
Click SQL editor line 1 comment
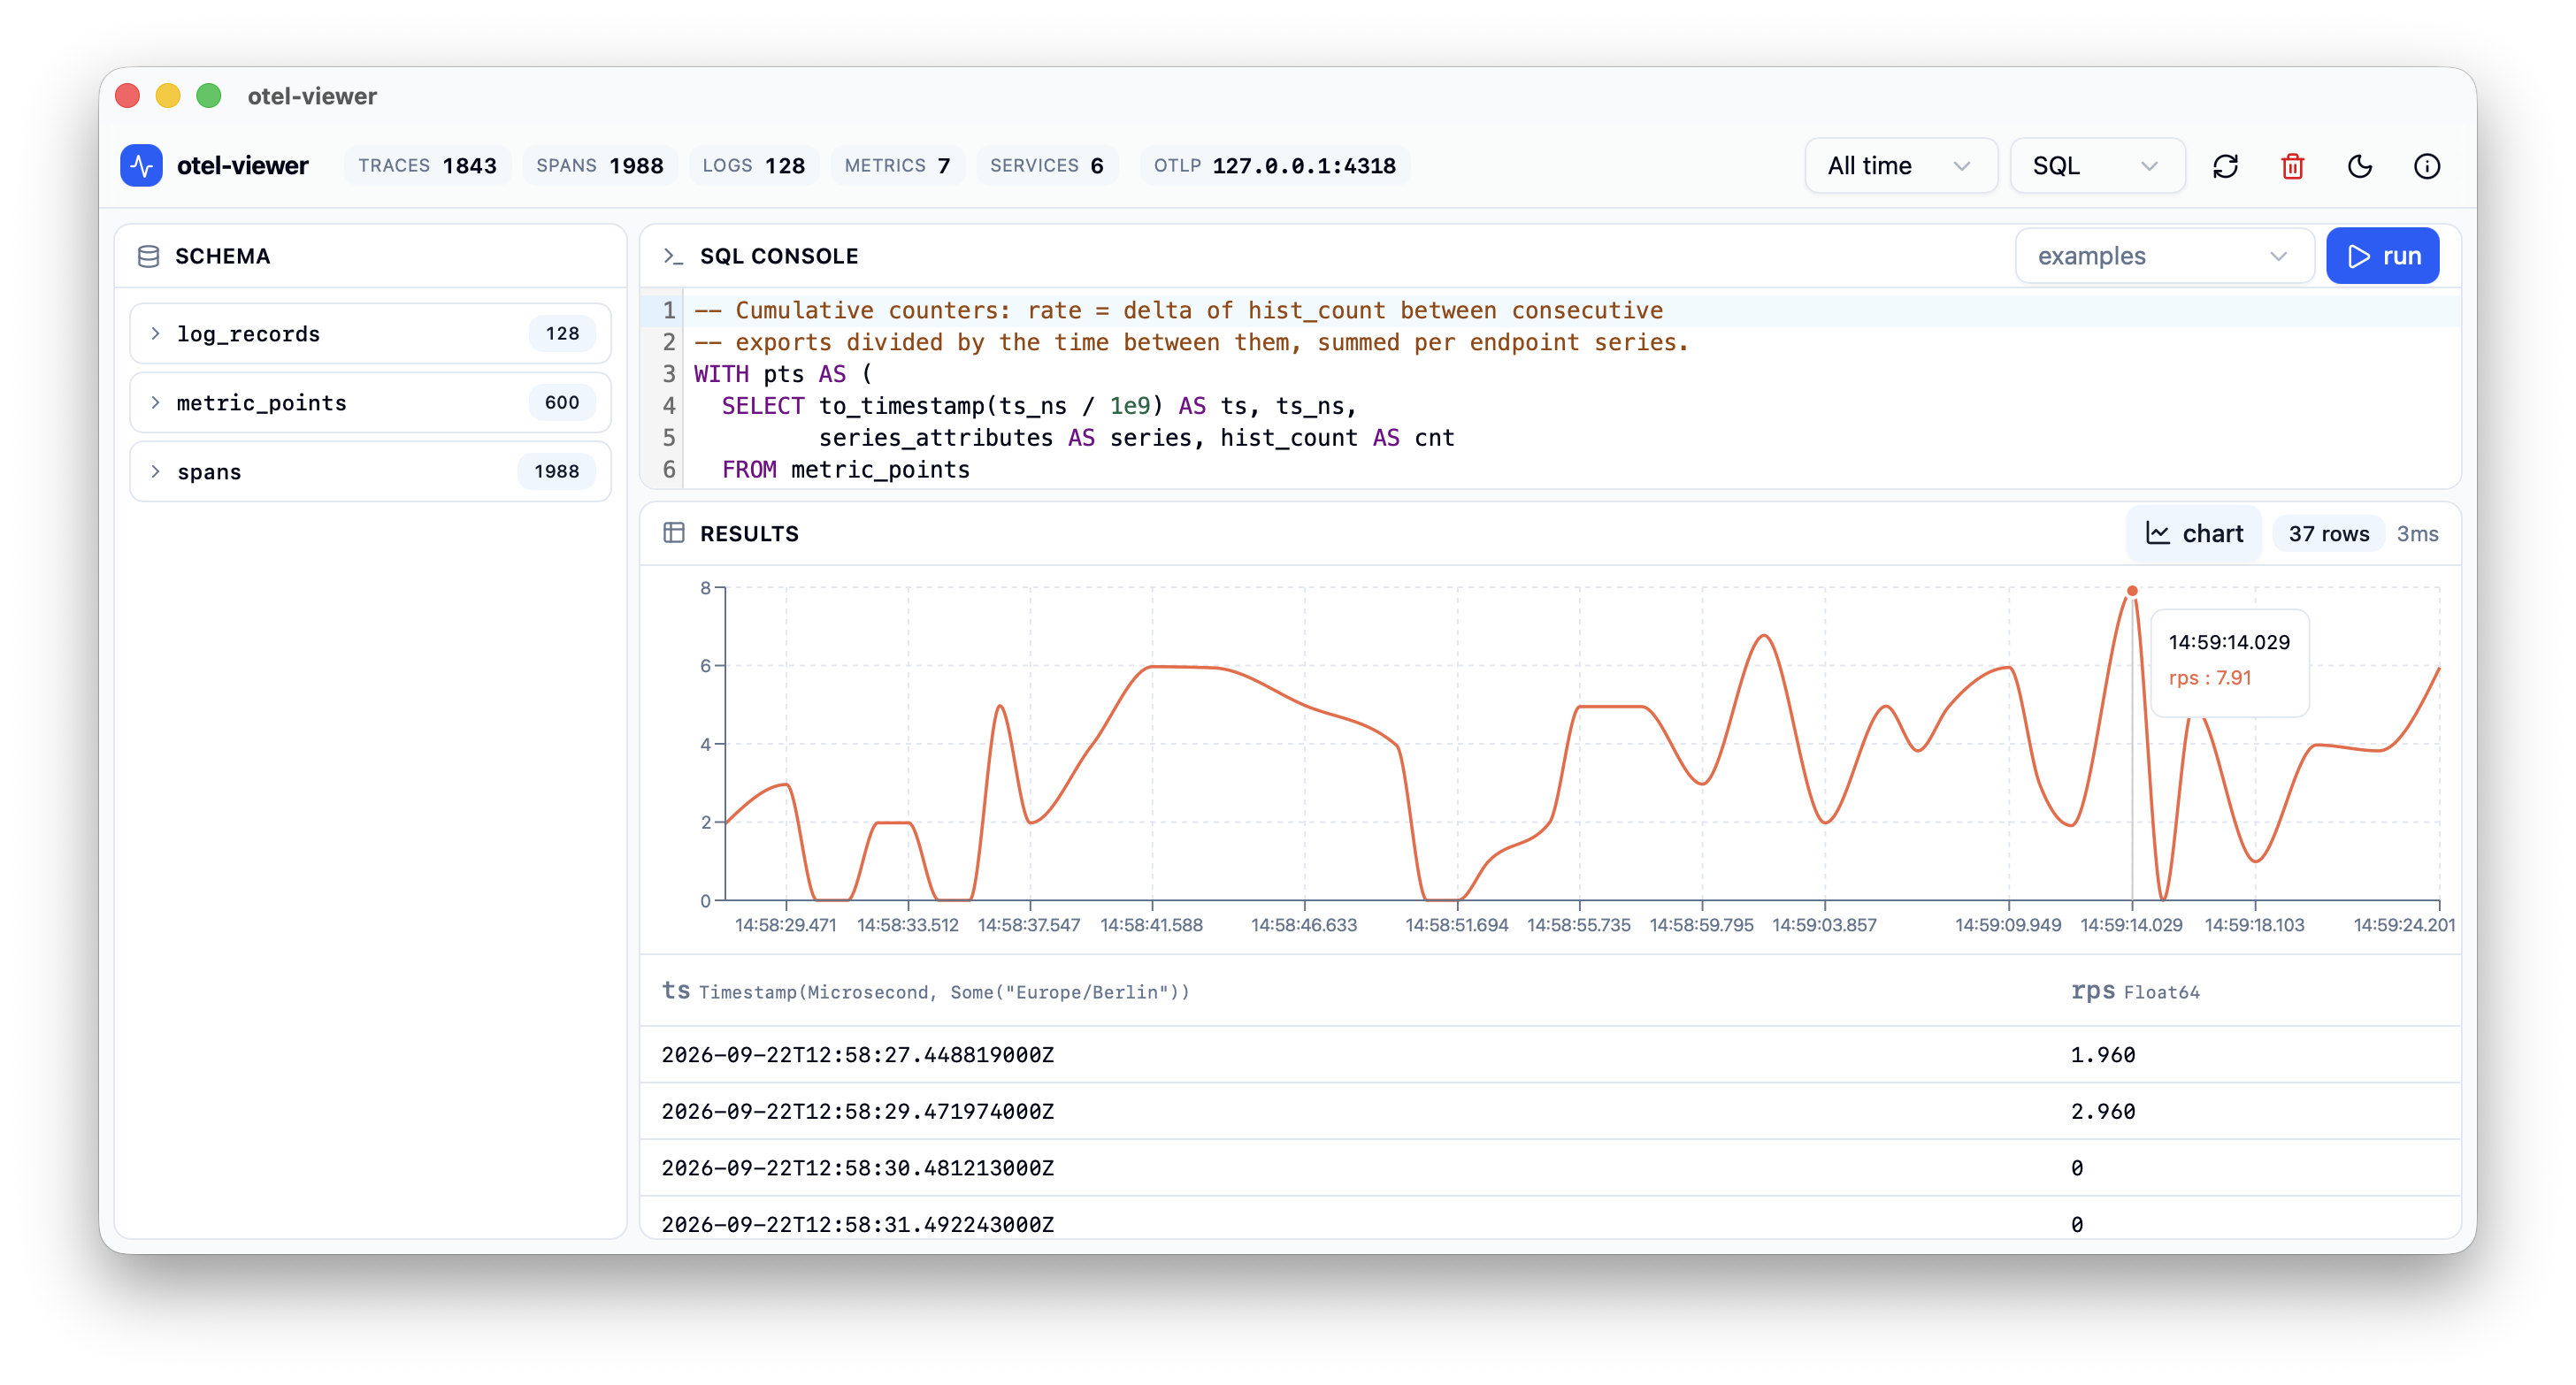pos(1178,311)
